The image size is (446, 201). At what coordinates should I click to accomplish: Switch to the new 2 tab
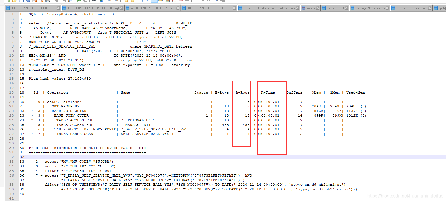coord(311,8)
